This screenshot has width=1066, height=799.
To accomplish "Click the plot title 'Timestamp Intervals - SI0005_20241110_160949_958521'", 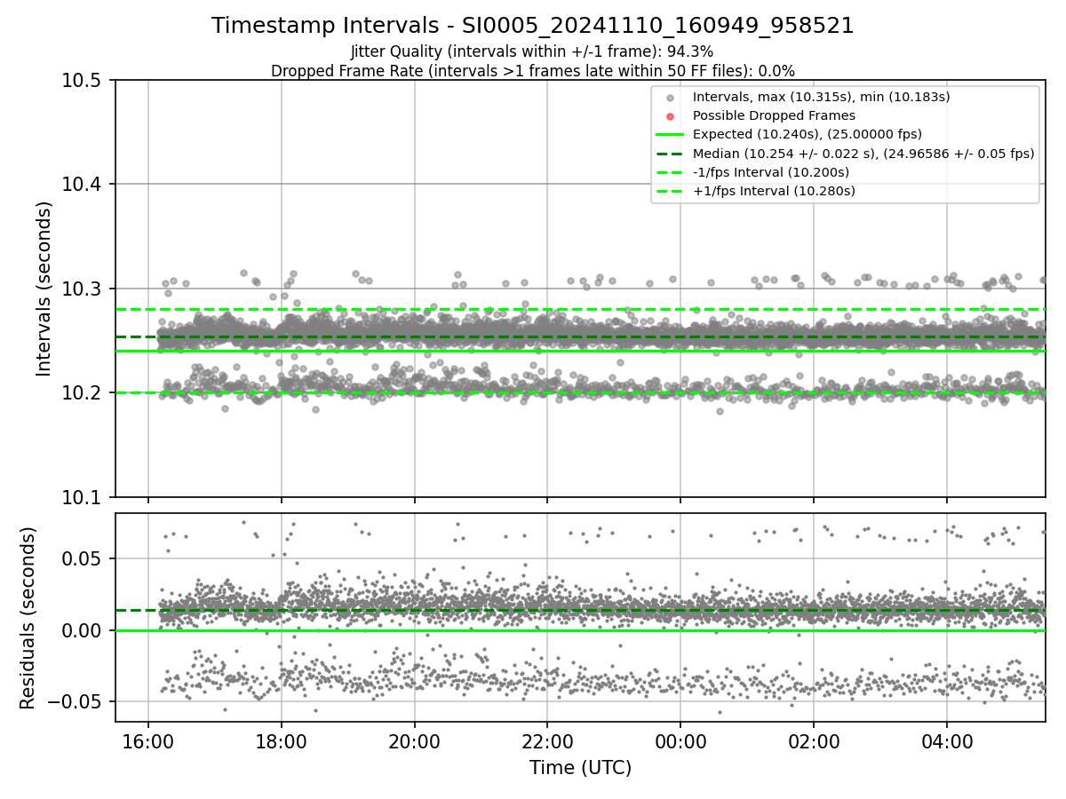I will [x=533, y=26].
